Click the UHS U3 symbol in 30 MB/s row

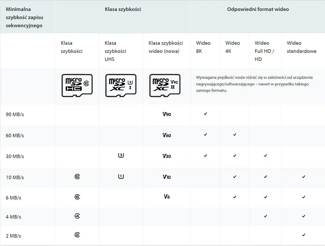(121, 155)
